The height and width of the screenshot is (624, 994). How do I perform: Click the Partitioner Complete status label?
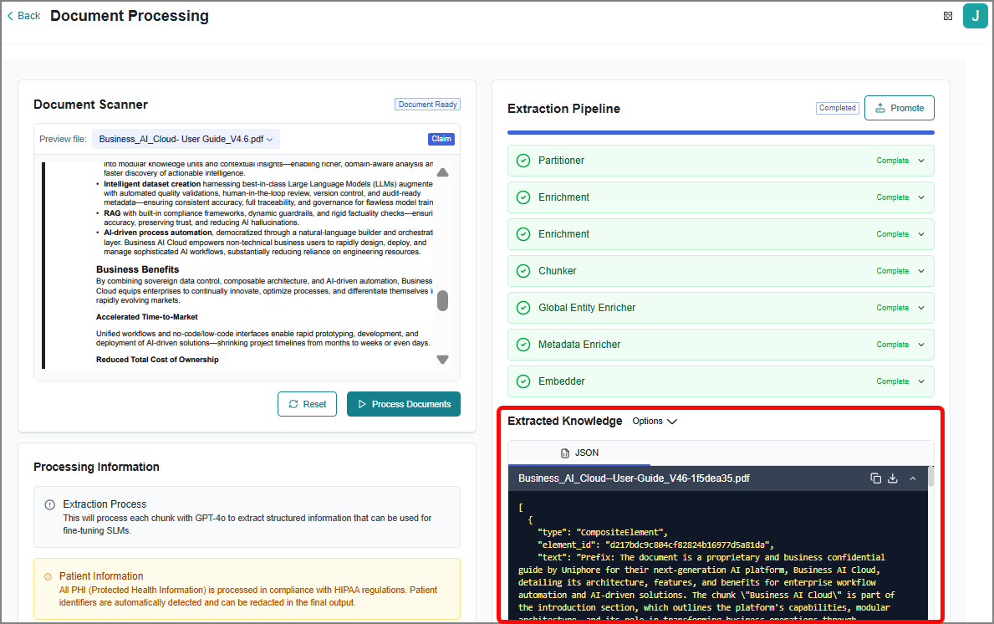[892, 161]
